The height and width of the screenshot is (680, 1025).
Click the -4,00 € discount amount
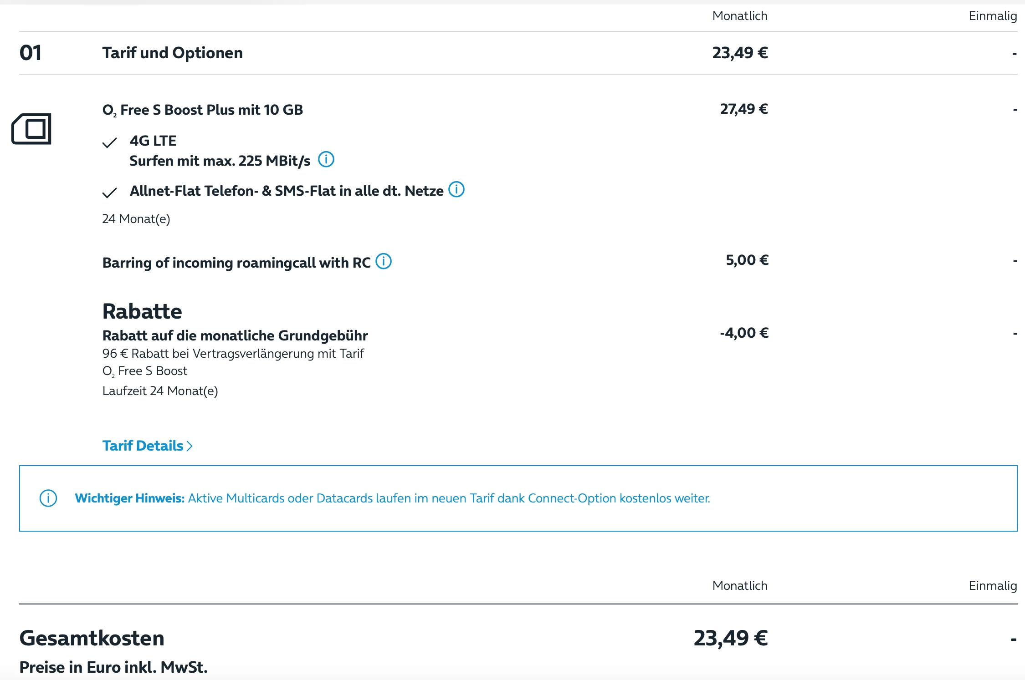point(744,333)
